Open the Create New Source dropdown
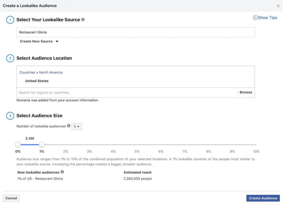The image size is (283, 205). point(39,41)
